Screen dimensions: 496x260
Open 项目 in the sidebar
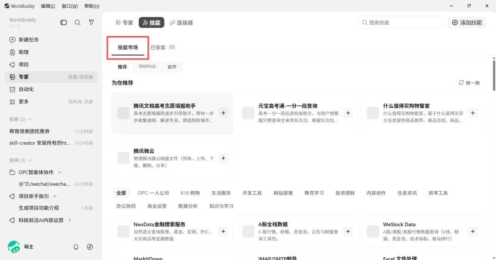coord(51,65)
